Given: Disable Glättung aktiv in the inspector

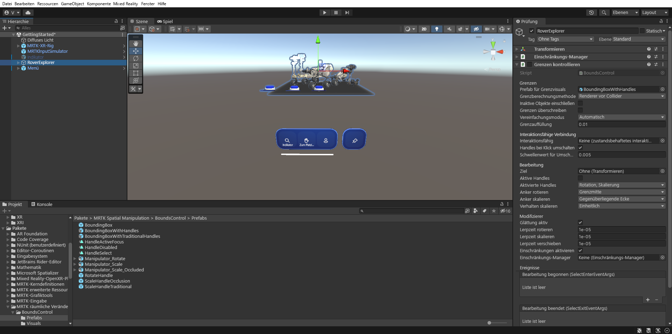Looking at the screenshot, I should (580, 222).
